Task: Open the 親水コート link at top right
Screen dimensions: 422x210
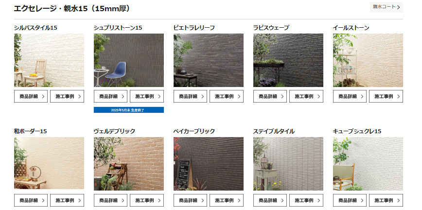Action: (386, 7)
